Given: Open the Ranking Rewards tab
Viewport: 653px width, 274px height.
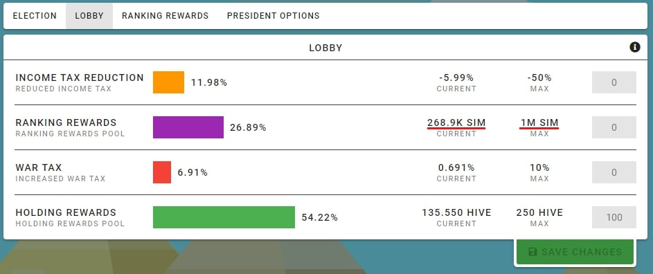Looking at the screenshot, I should coord(166,16).
